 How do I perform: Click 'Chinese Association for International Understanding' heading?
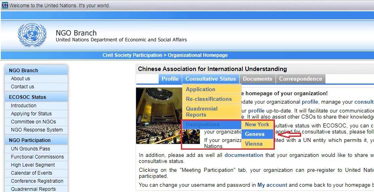coord(212,69)
